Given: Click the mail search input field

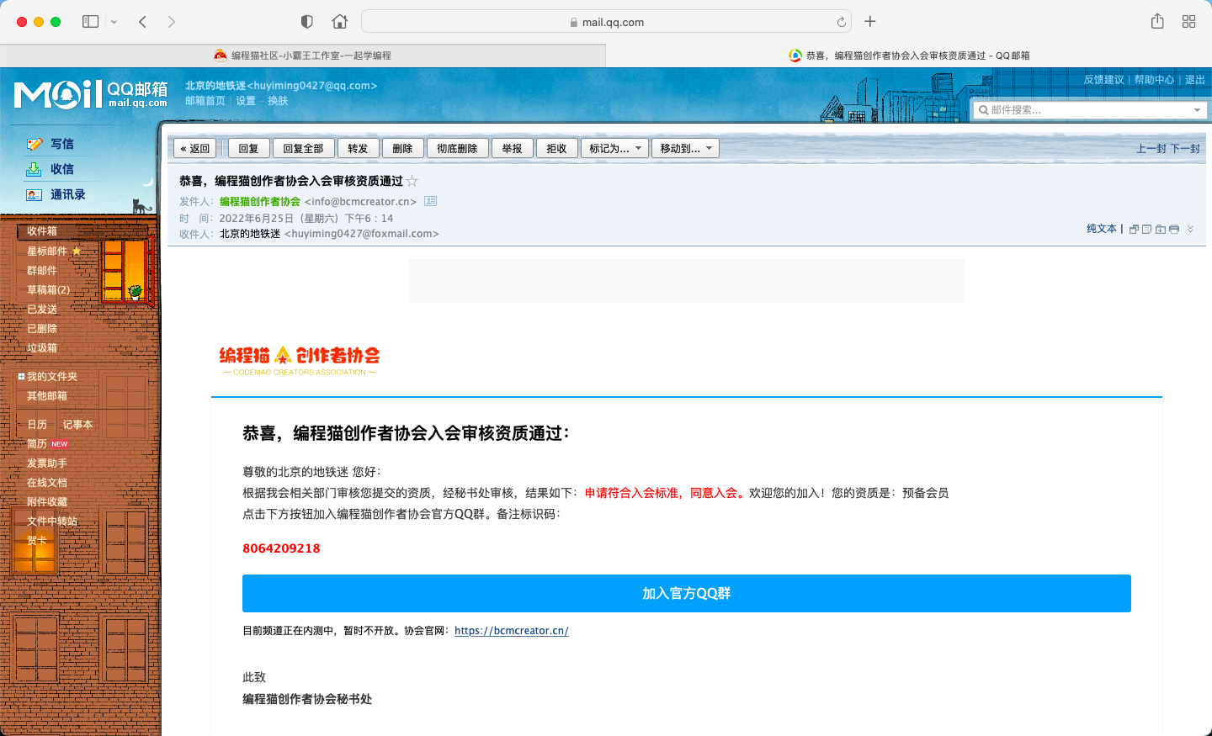Looking at the screenshot, I should [x=1090, y=110].
